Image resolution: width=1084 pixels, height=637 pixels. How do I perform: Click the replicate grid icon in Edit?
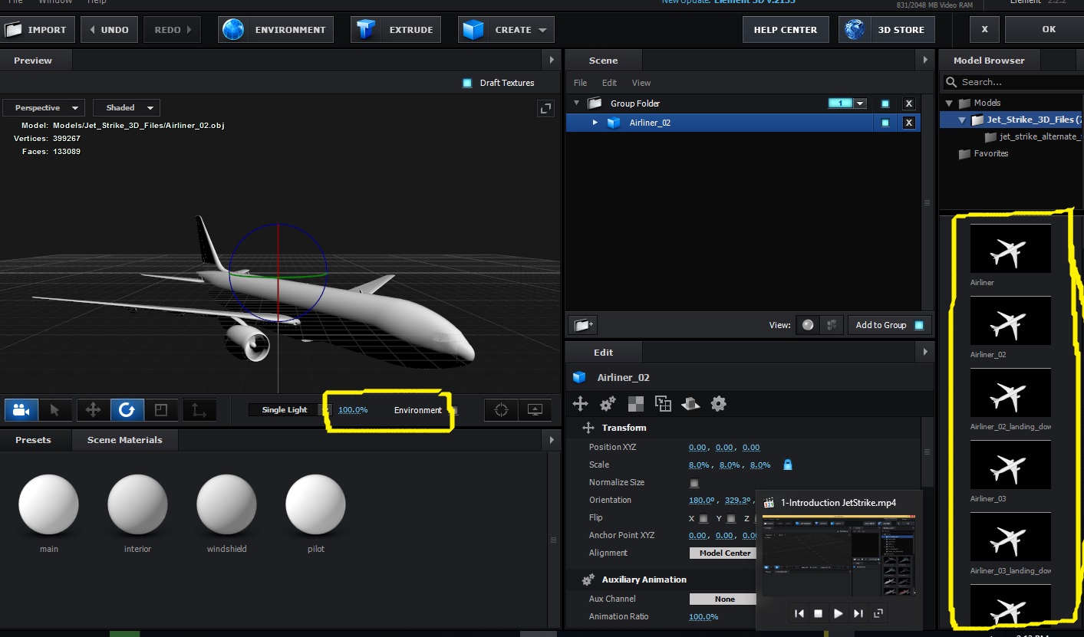point(663,403)
